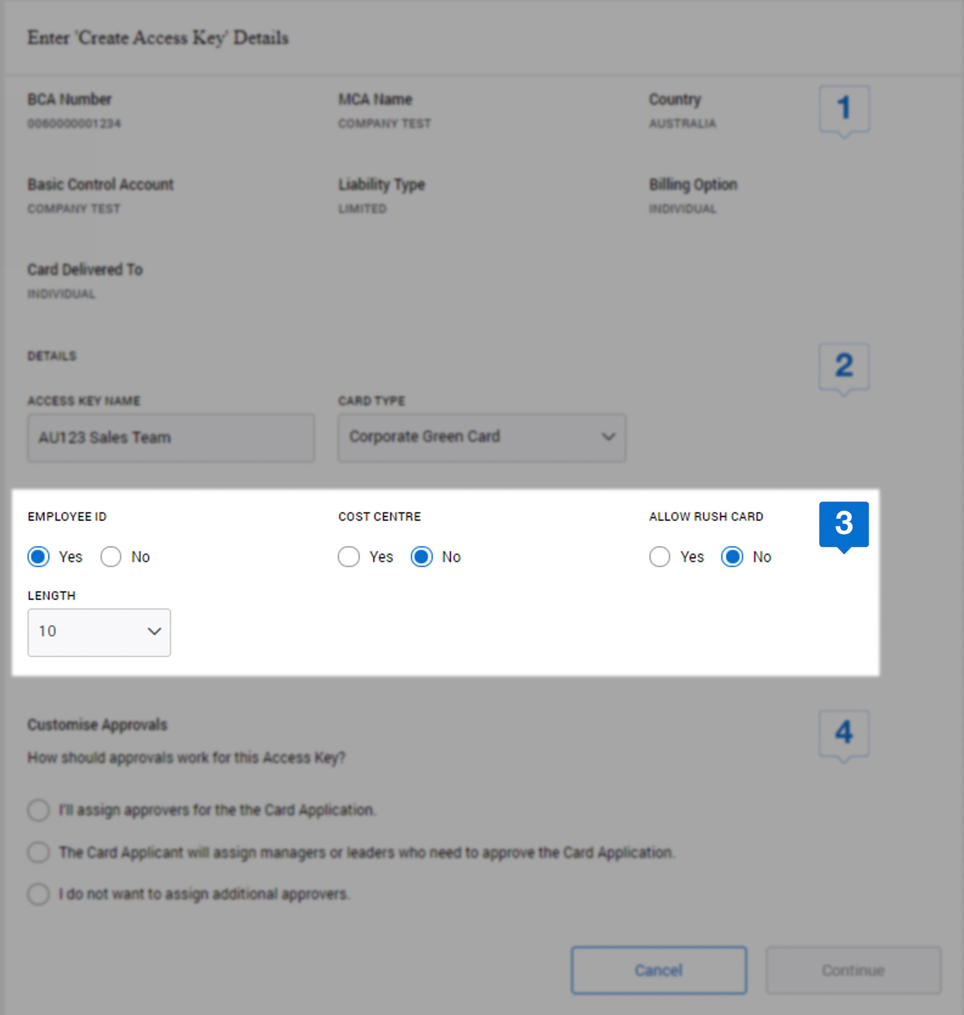Open the Length dropdown showing 10
The image size is (964, 1015).
coord(99,632)
